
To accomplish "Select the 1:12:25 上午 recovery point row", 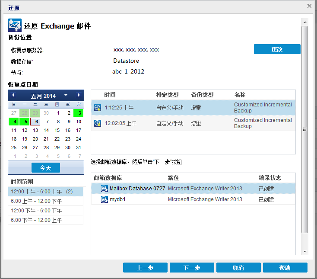I will pyautogui.click(x=193, y=108).
